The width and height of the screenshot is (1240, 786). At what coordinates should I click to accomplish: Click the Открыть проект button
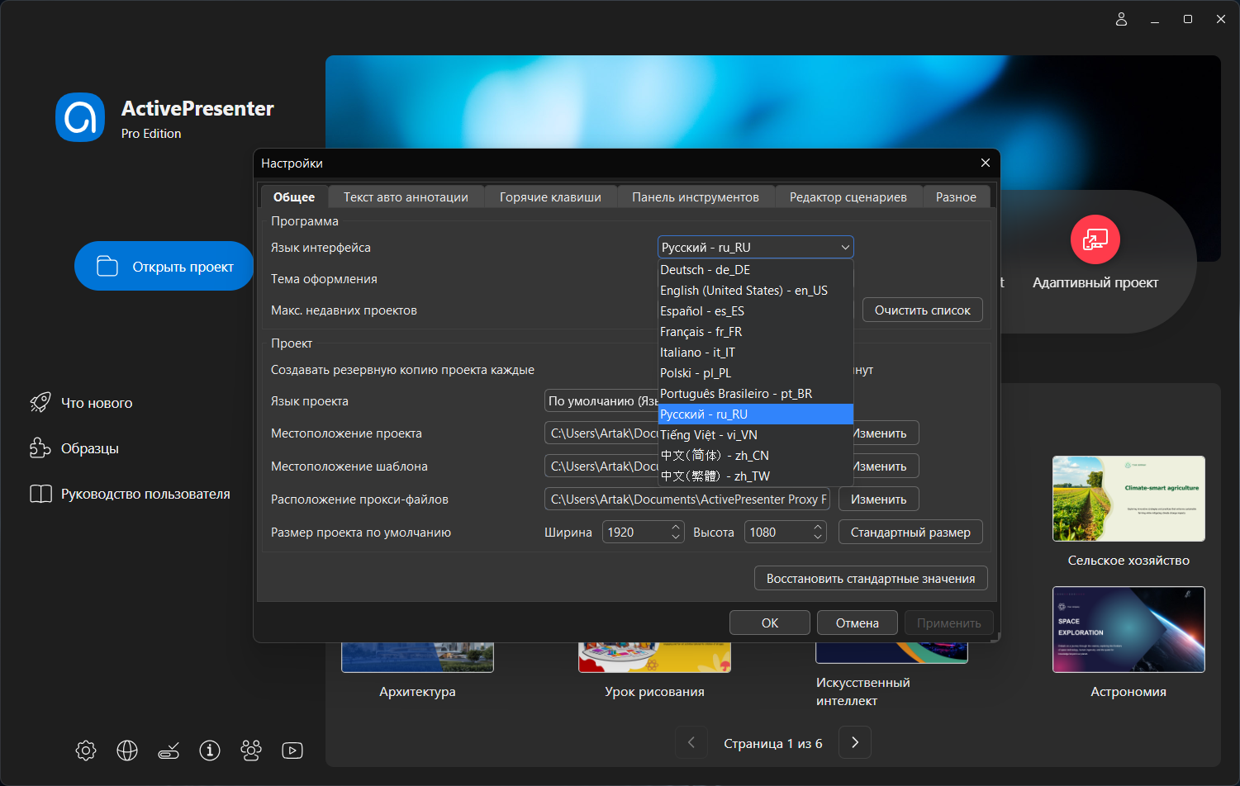pyautogui.click(x=164, y=266)
